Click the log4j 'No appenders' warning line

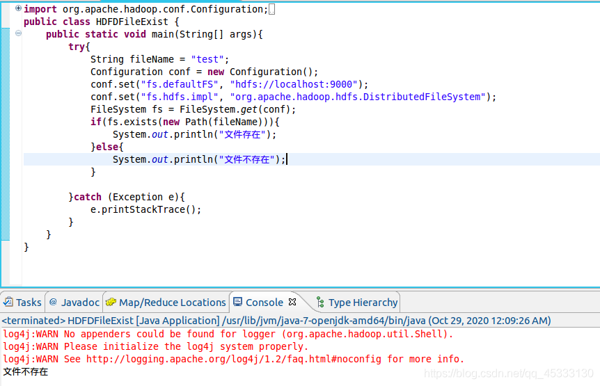228,334
